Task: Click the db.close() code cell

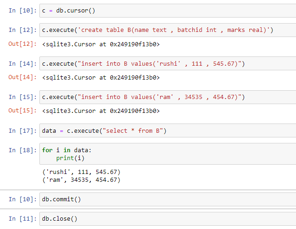Action: [168, 219]
